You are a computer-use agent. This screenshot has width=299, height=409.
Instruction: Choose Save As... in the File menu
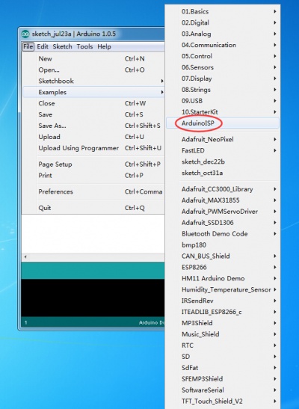pos(93,126)
